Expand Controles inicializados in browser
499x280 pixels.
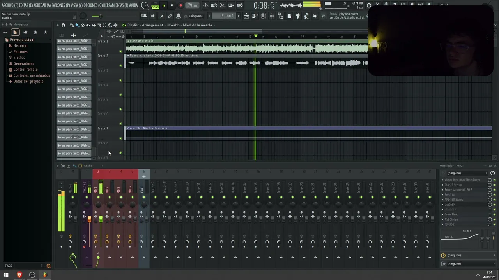tap(32, 75)
